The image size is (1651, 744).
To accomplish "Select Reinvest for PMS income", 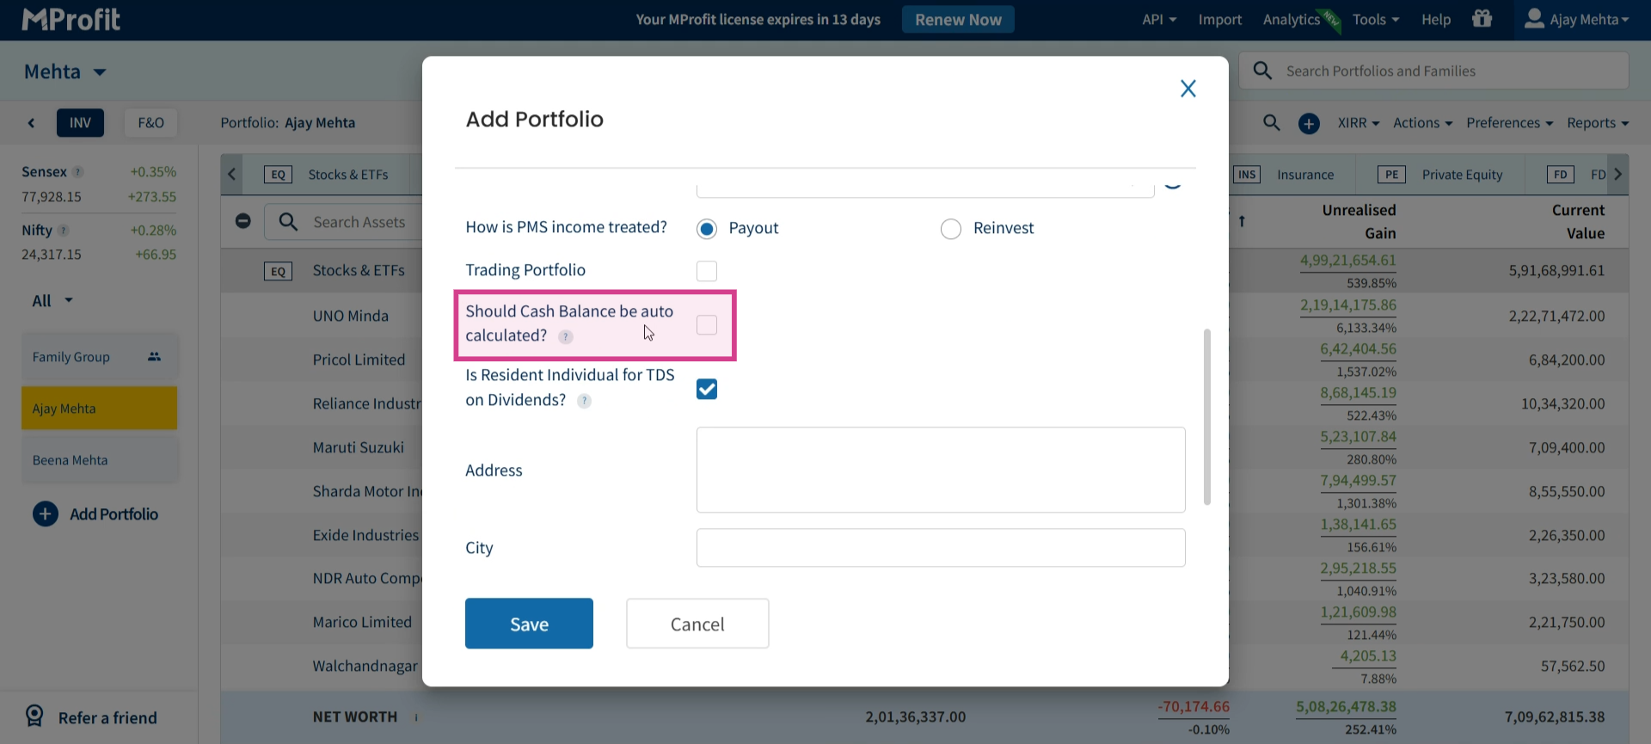I will 951,229.
